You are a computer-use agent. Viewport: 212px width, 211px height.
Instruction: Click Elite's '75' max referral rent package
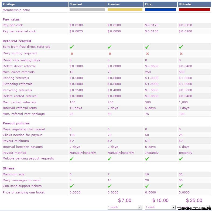(147, 114)
